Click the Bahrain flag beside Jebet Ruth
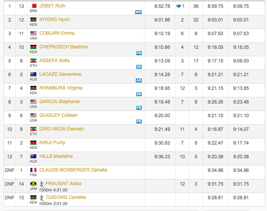The image size is (267, 211). (34, 6)
